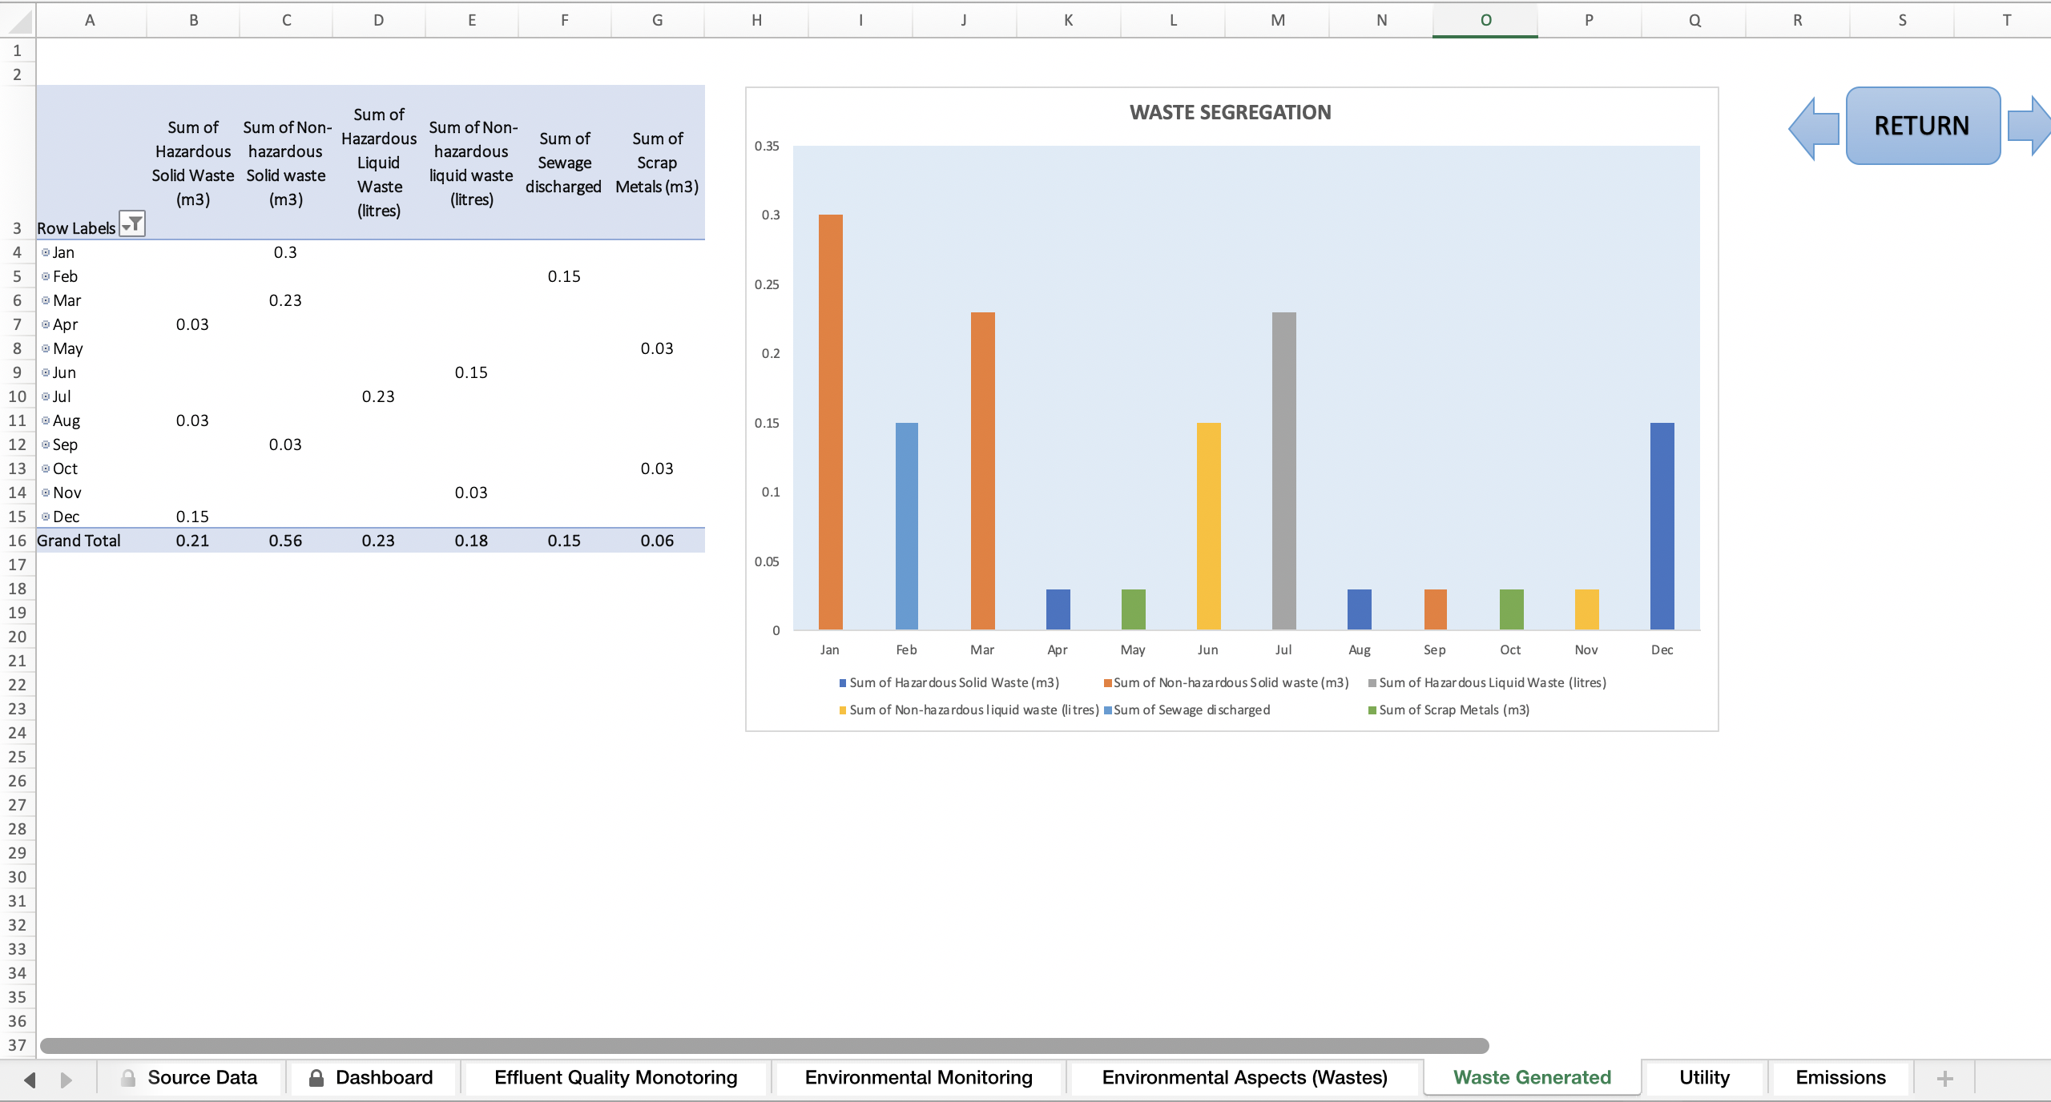The image size is (2051, 1102).
Task: Select Sum of Sewage discharged header
Action: tap(565, 163)
